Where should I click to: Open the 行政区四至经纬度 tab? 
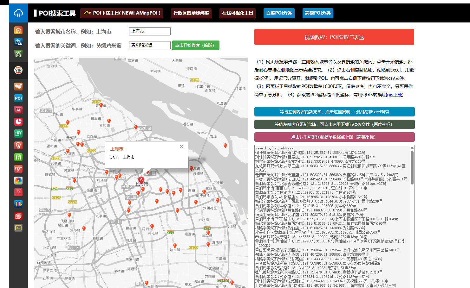[191, 13]
